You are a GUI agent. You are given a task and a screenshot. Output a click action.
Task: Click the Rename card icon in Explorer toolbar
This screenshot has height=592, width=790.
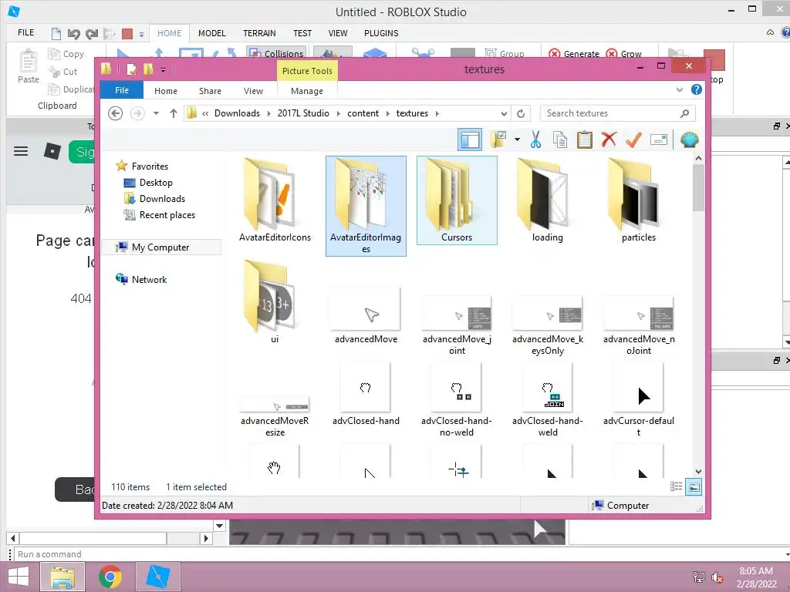click(659, 140)
